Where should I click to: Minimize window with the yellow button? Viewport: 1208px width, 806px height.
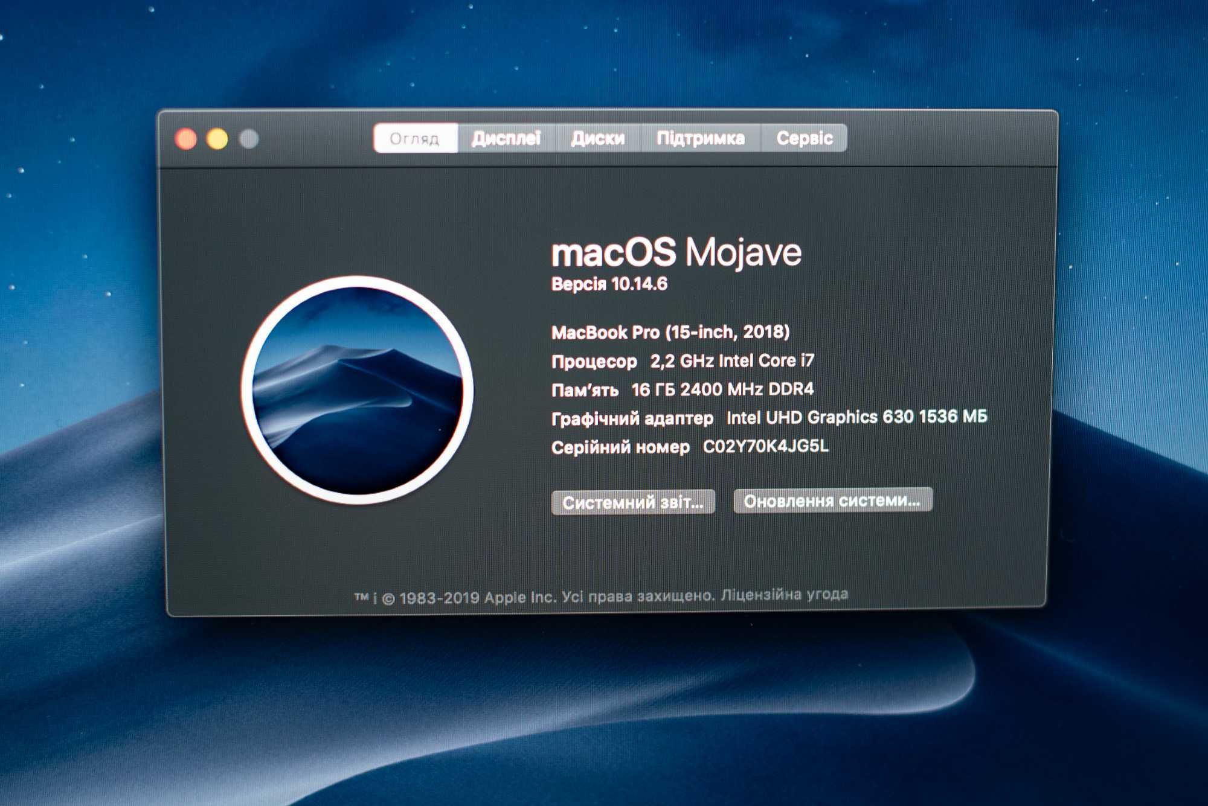pyautogui.click(x=217, y=139)
